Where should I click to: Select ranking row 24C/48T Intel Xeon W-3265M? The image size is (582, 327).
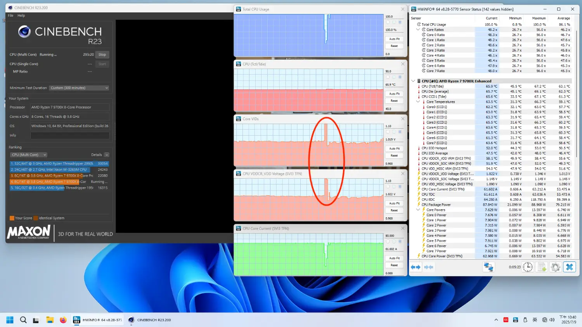click(59, 170)
